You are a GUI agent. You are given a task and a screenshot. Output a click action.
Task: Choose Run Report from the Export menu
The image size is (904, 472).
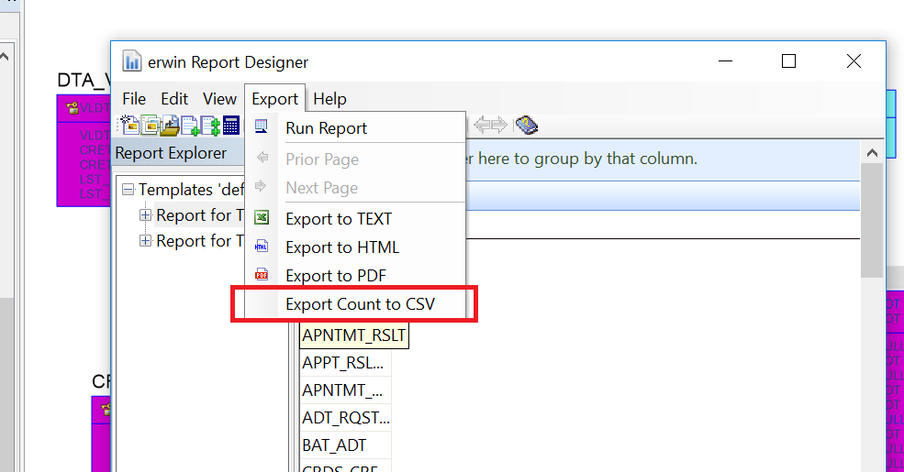355,127
